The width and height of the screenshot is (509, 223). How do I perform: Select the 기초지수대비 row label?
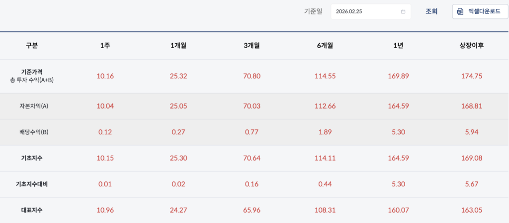(32, 184)
